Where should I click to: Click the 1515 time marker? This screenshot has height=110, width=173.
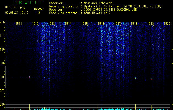84,24
